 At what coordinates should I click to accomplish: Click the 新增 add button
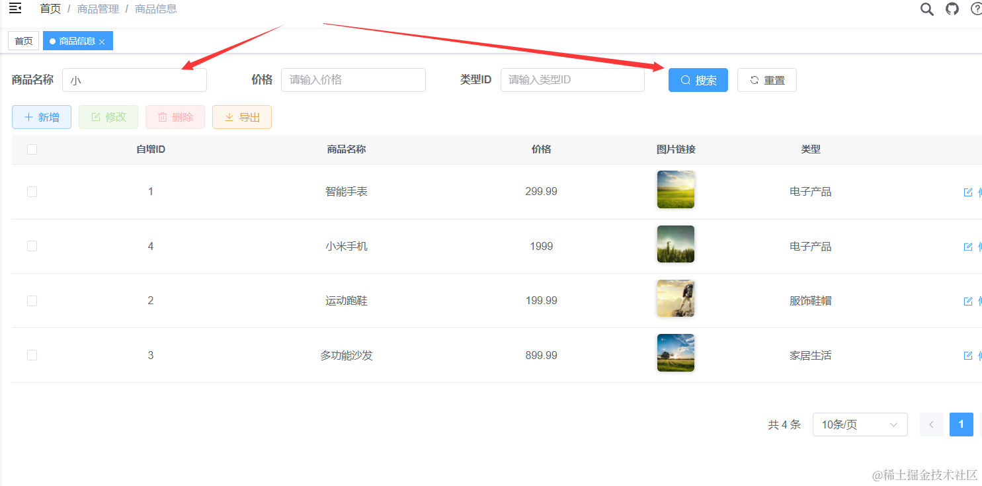click(42, 117)
